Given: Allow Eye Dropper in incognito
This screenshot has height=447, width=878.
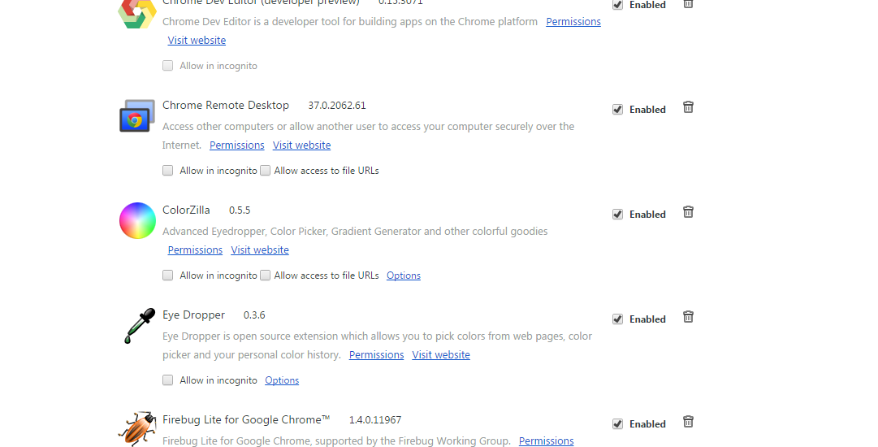Looking at the screenshot, I should point(168,380).
